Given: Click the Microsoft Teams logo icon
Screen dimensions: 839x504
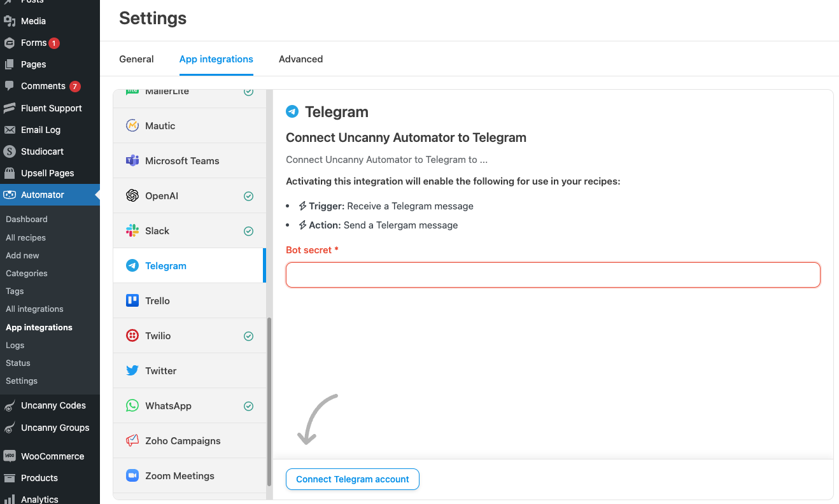Looking at the screenshot, I should click(x=132, y=160).
